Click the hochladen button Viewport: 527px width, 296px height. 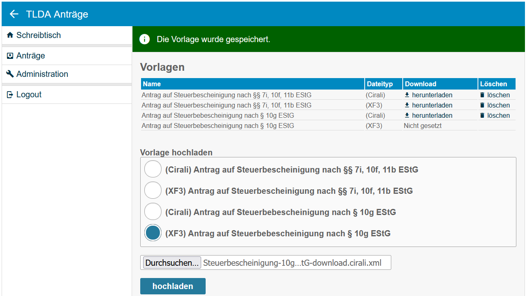click(173, 286)
